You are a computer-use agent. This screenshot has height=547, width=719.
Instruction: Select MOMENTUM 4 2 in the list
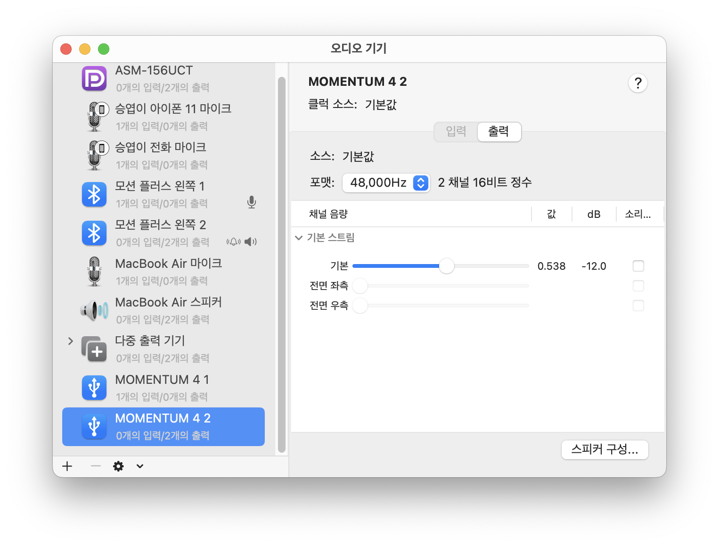pos(163,427)
